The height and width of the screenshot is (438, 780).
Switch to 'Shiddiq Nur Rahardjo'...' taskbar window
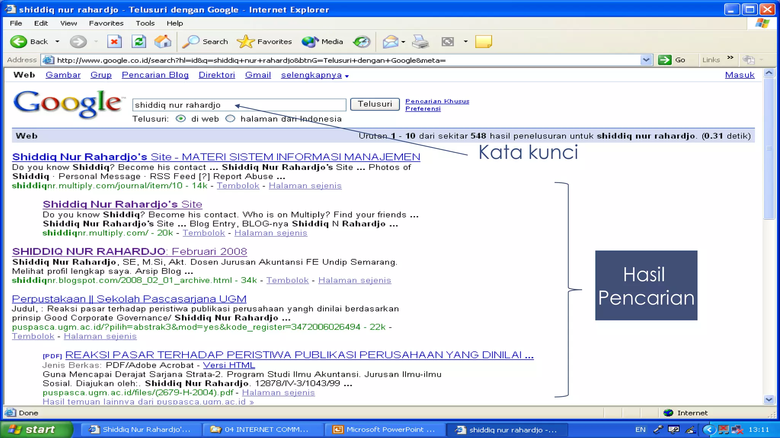141,430
